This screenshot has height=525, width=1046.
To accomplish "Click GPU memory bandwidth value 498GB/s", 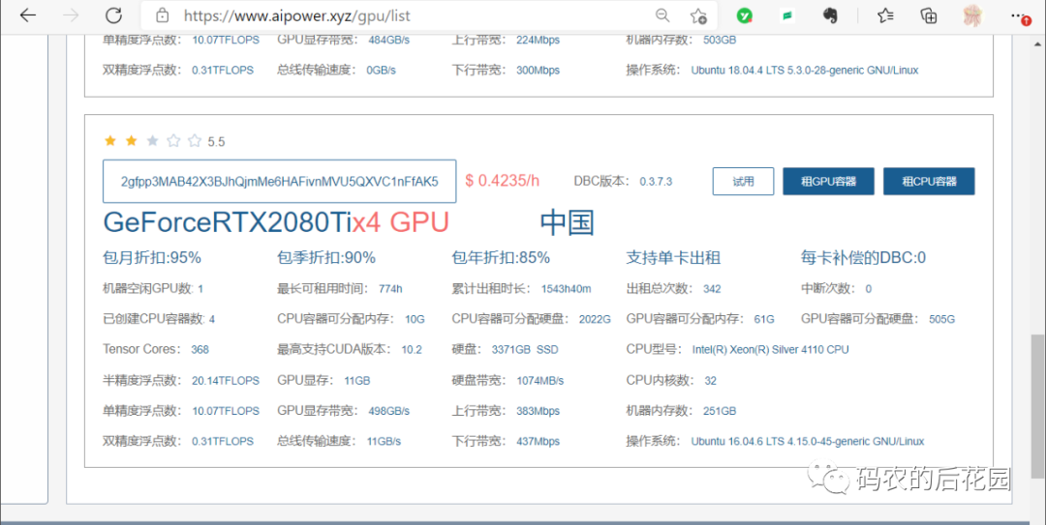I will tap(389, 411).
